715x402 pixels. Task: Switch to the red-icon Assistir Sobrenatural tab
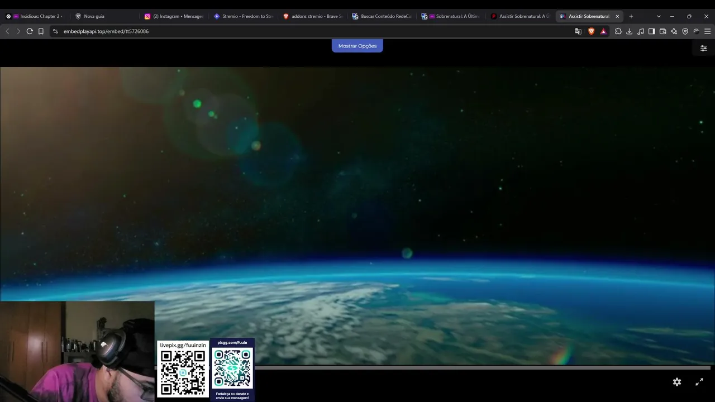pos(520,16)
